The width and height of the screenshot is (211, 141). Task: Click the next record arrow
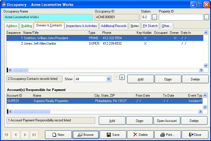(x=25, y=135)
